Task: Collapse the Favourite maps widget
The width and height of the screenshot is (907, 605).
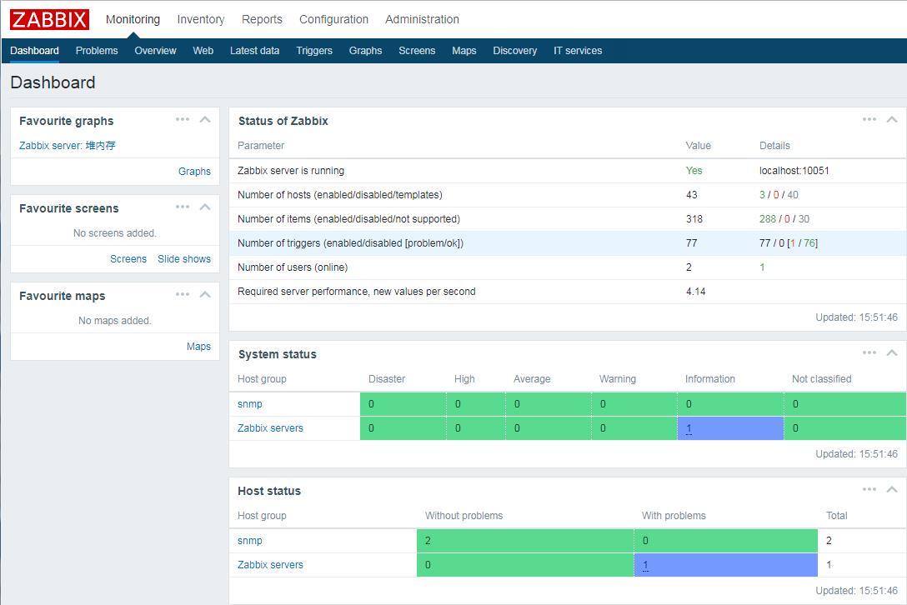Action: pos(204,294)
